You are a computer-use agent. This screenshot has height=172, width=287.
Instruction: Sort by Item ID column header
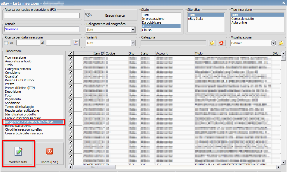pos(89,53)
